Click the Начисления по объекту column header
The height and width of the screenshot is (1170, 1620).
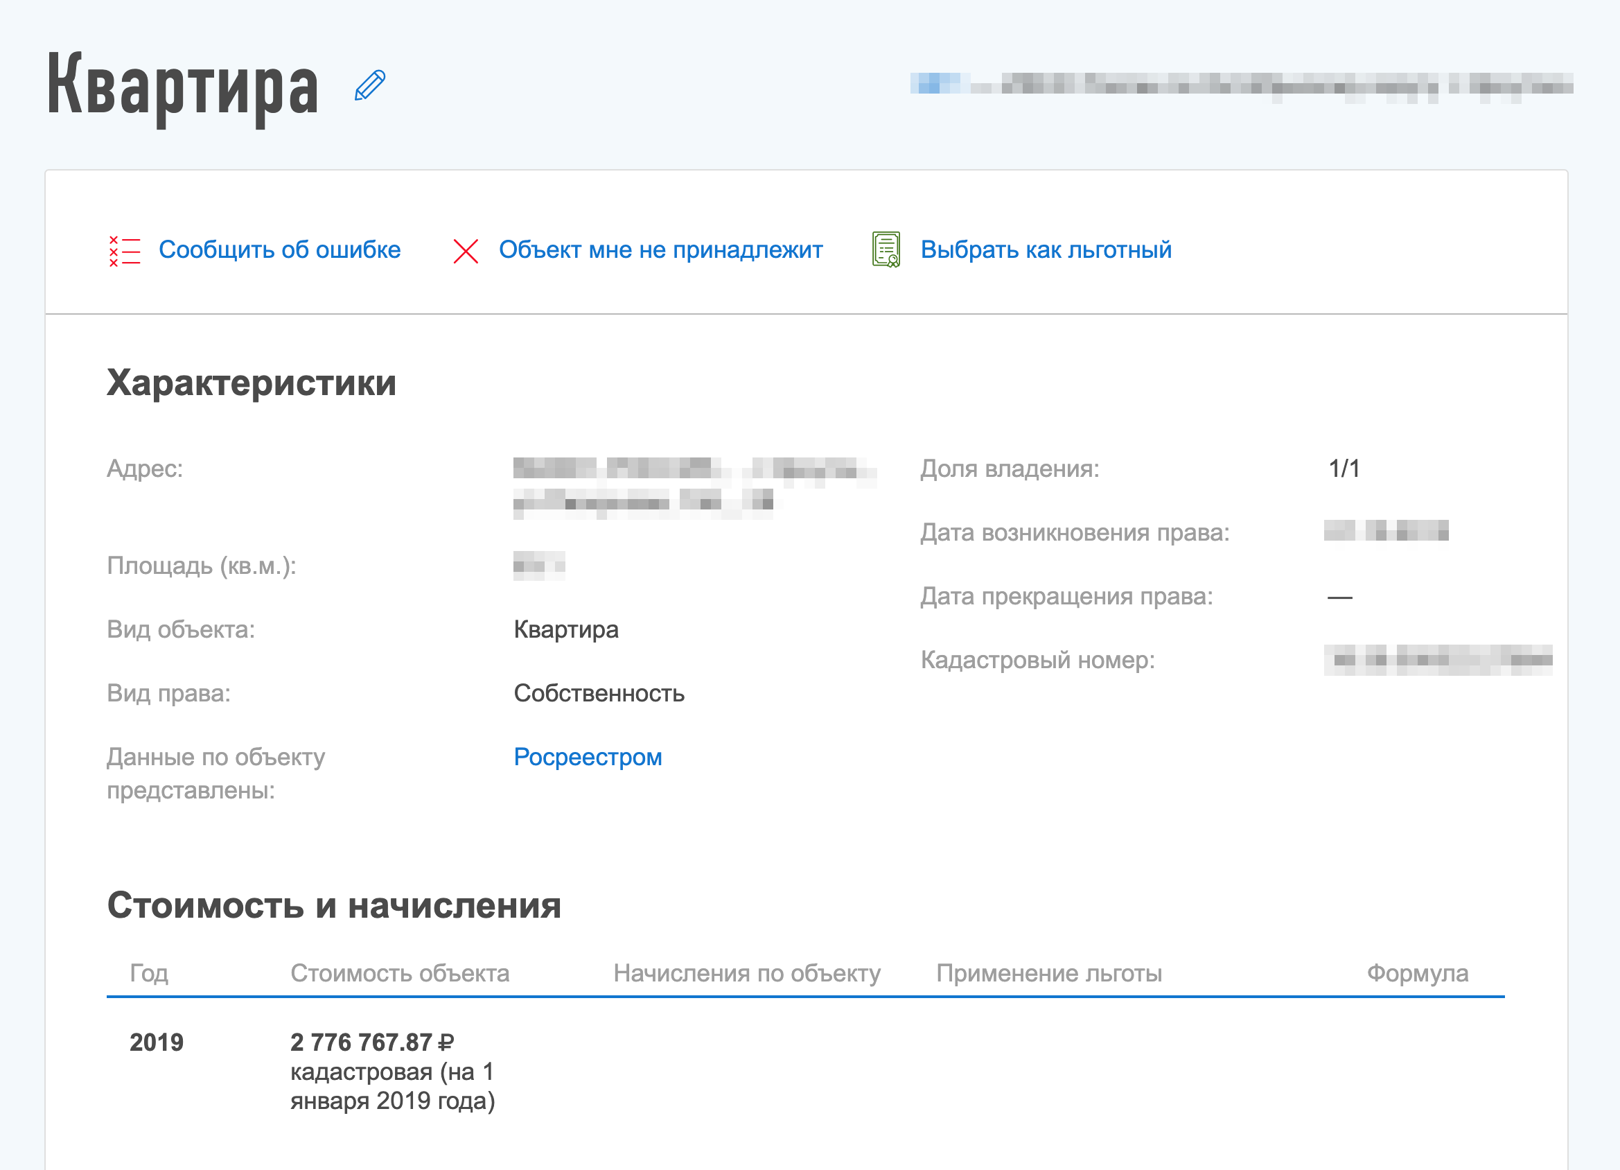coord(747,972)
